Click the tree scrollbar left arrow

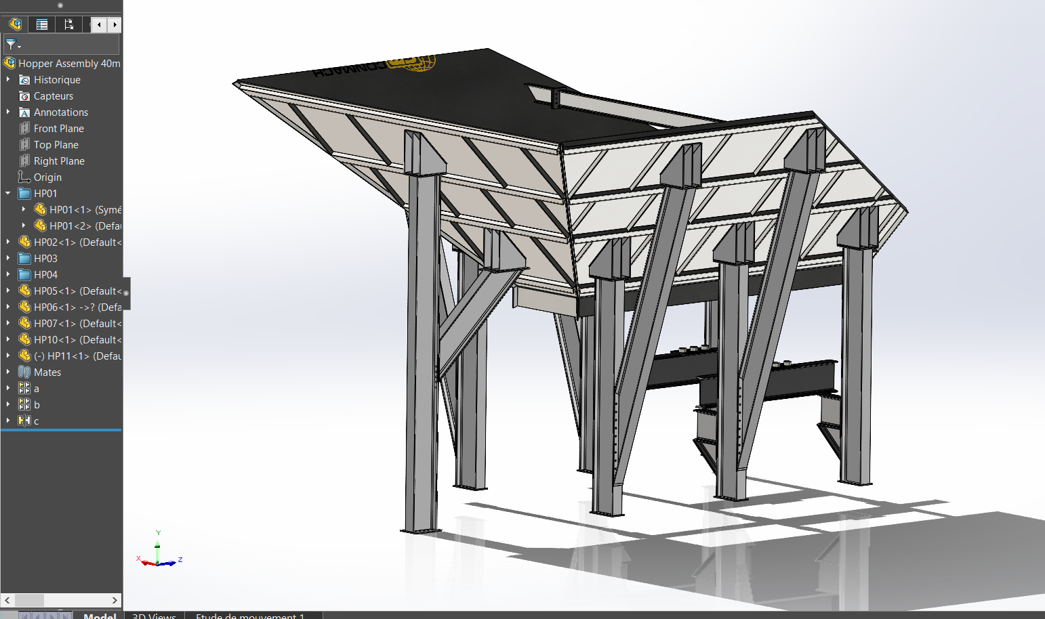point(7,600)
